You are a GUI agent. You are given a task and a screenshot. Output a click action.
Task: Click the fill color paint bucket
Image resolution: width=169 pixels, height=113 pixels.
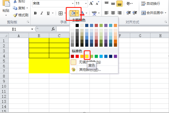click(x=73, y=13)
